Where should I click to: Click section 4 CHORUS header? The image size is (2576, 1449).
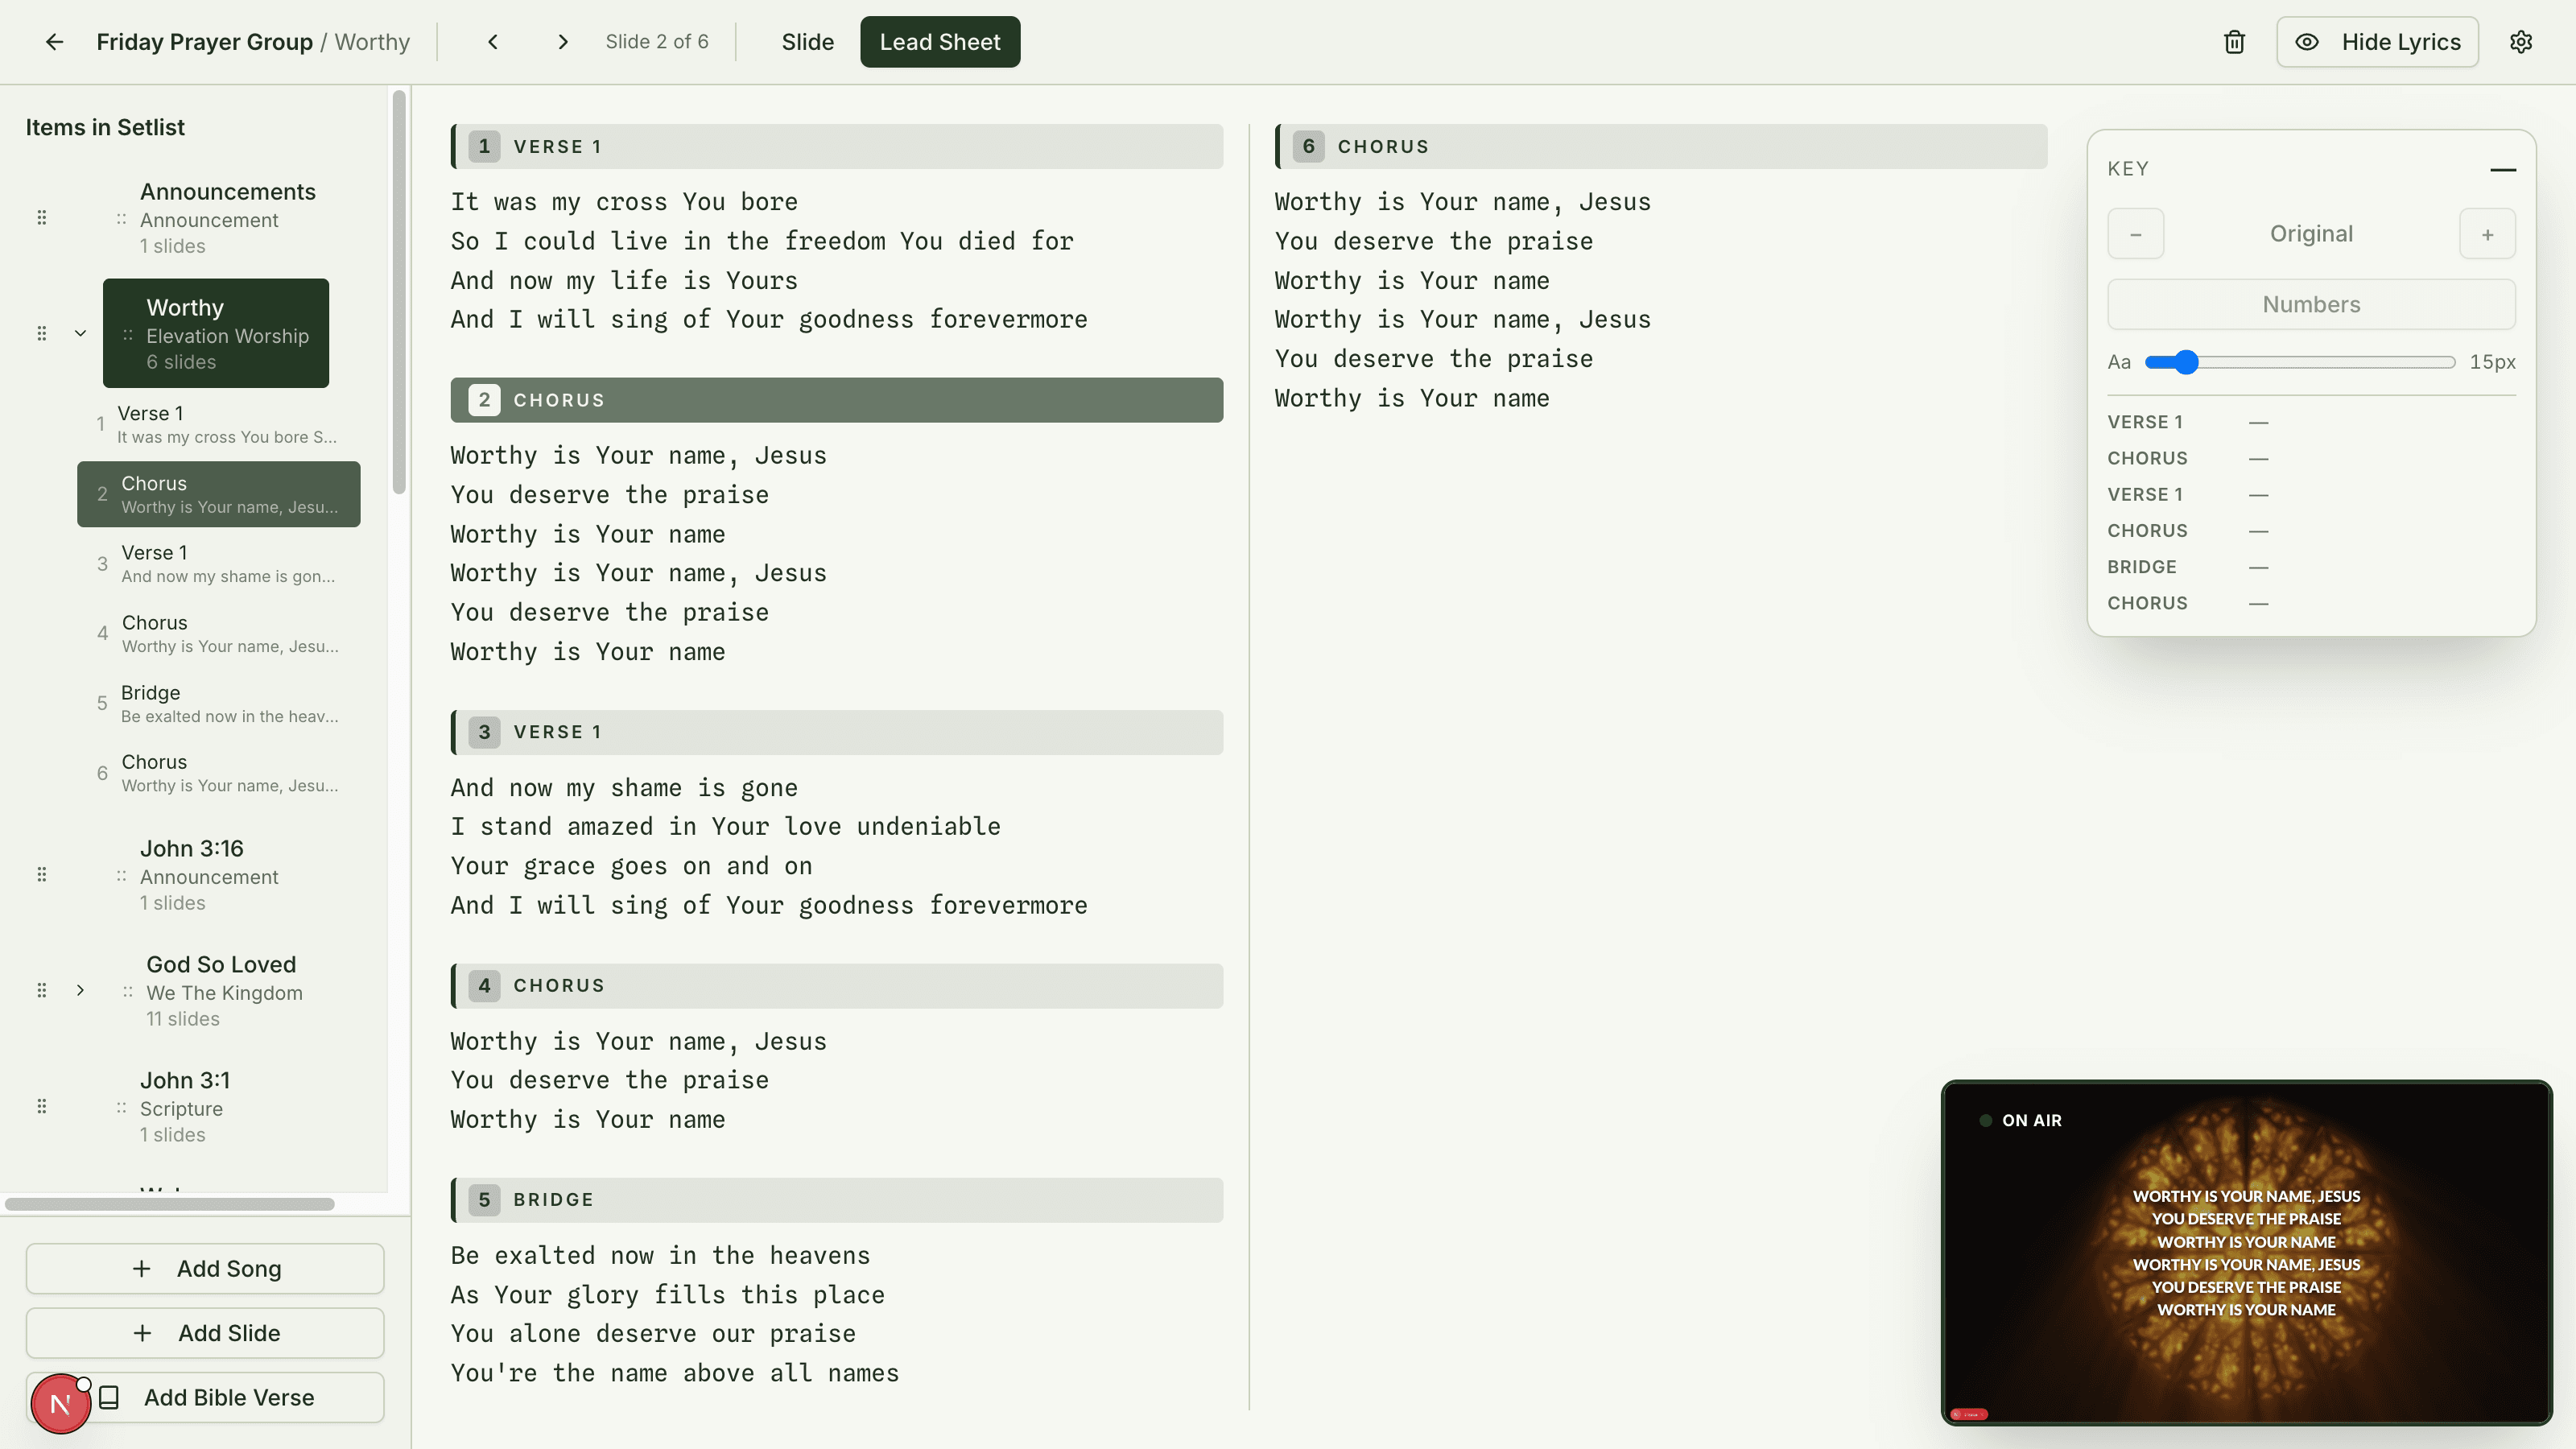click(x=836, y=986)
